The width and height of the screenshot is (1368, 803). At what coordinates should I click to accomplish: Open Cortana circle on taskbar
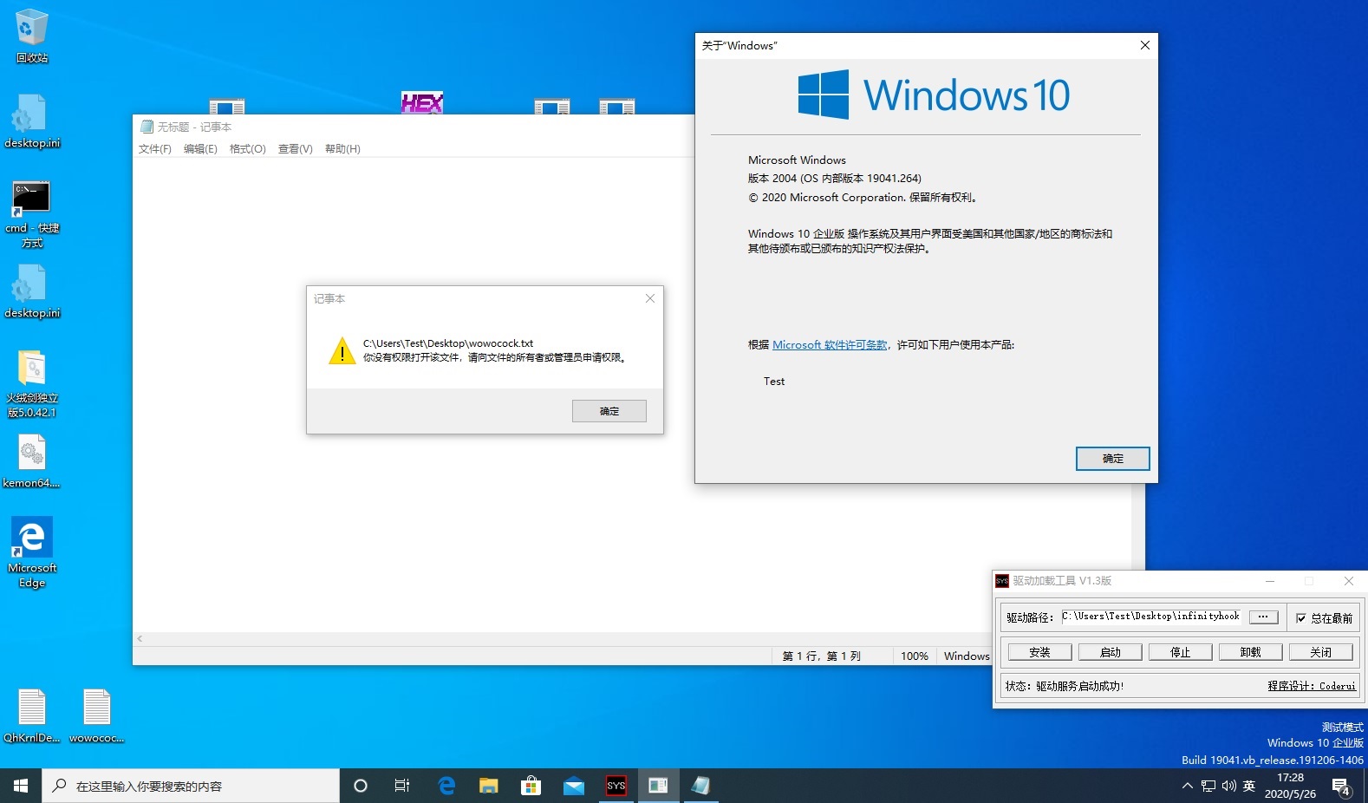[x=361, y=786]
